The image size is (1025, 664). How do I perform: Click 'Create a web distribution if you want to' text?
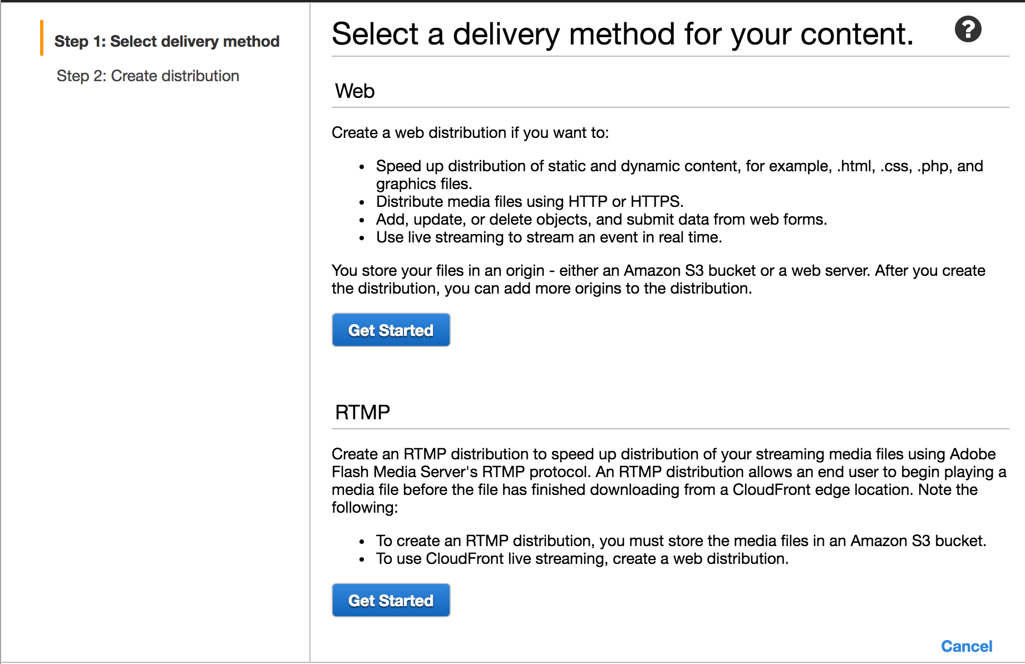coord(470,133)
